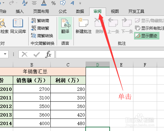
Task: Select the cell with year 2014
Action: (x=6, y=123)
